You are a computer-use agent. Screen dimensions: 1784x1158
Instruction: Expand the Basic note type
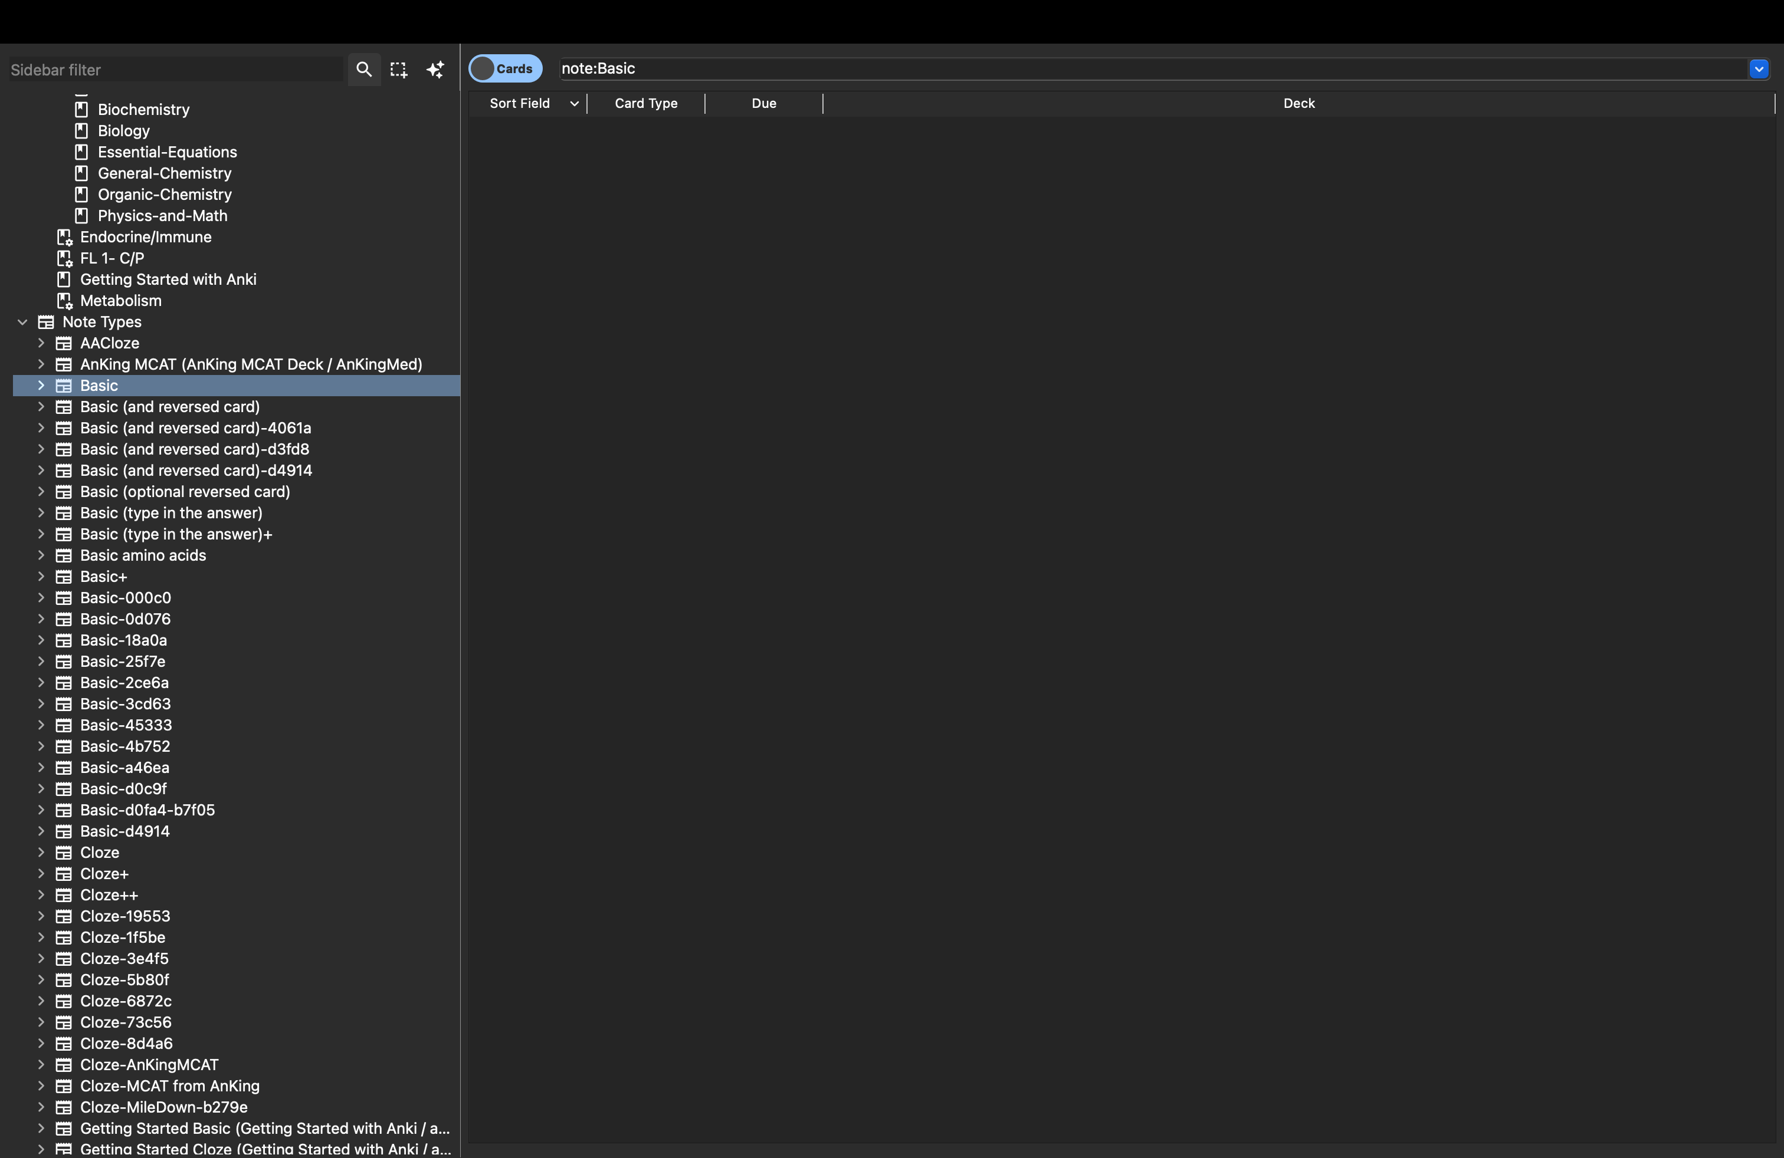[x=41, y=386]
